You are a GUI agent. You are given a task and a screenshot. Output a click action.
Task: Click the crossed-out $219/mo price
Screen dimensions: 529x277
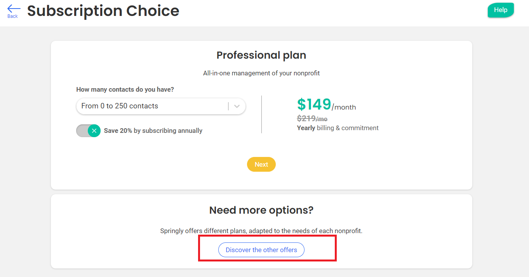312,119
